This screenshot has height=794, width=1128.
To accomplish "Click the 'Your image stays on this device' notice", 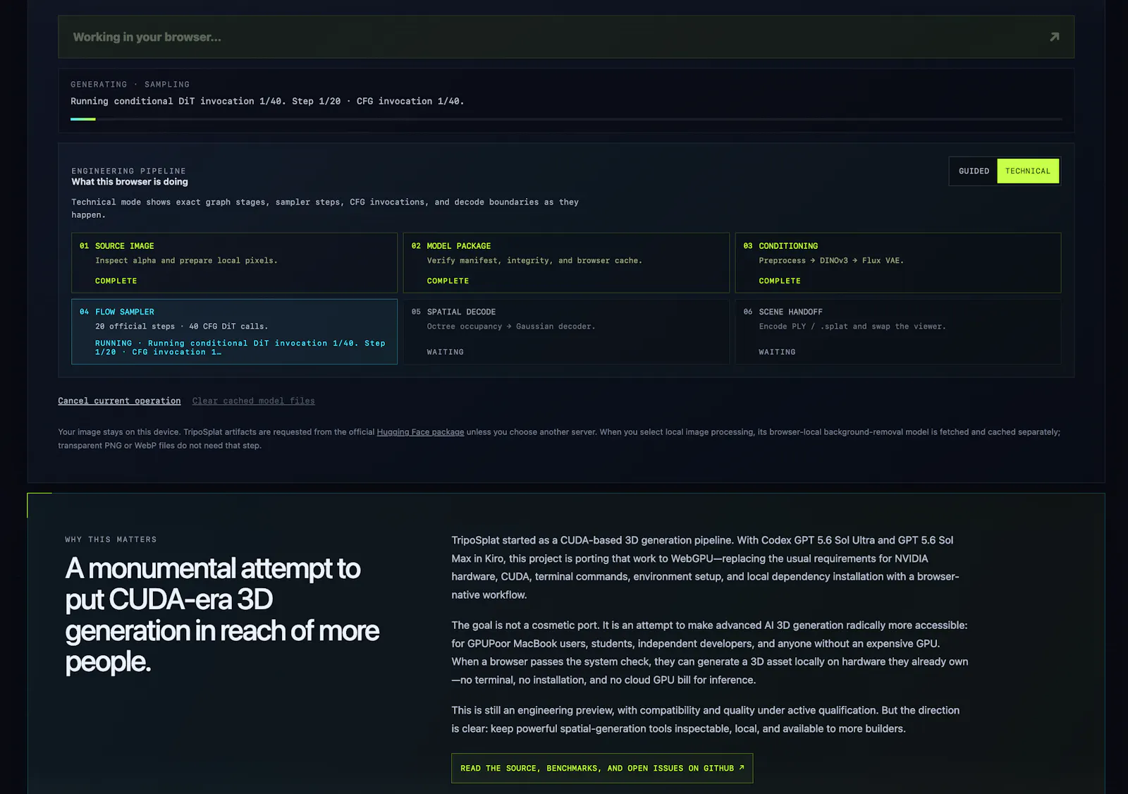I will click(559, 439).
